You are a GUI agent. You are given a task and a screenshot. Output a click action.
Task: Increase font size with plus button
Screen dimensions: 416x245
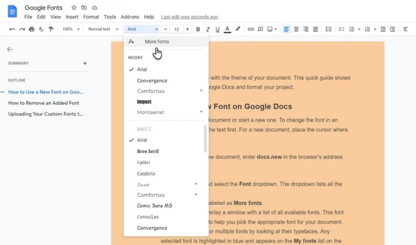[187, 29]
